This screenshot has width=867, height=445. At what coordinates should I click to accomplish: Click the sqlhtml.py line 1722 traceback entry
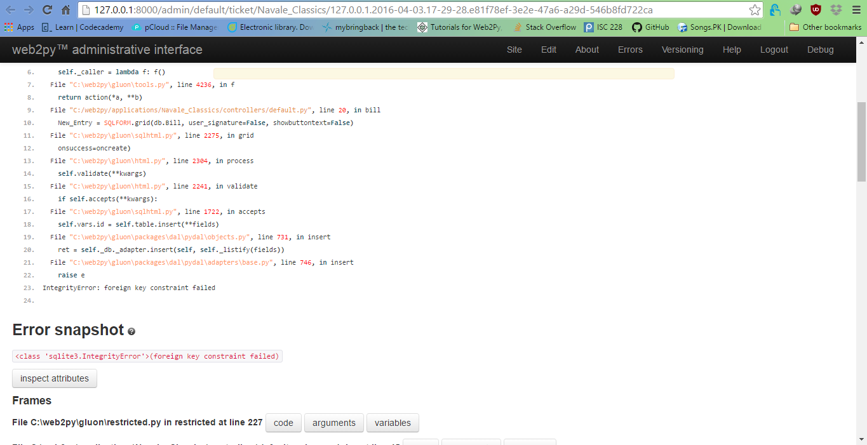(158, 211)
